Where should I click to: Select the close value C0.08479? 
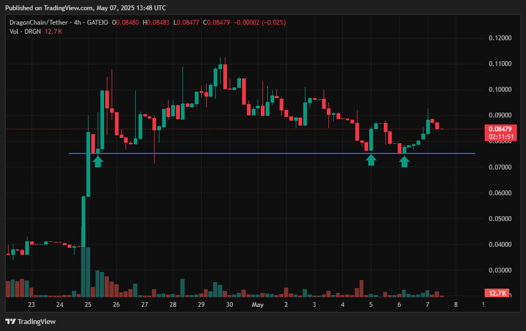point(216,23)
